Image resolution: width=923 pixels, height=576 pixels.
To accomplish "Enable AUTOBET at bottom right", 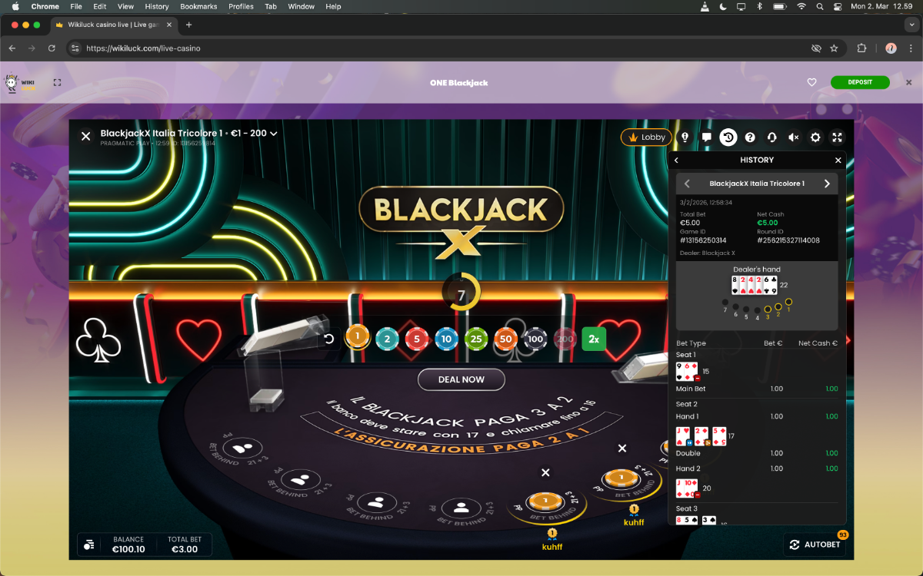I will pyautogui.click(x=815, y=545).
